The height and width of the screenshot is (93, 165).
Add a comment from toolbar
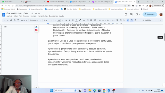[88, 20]
